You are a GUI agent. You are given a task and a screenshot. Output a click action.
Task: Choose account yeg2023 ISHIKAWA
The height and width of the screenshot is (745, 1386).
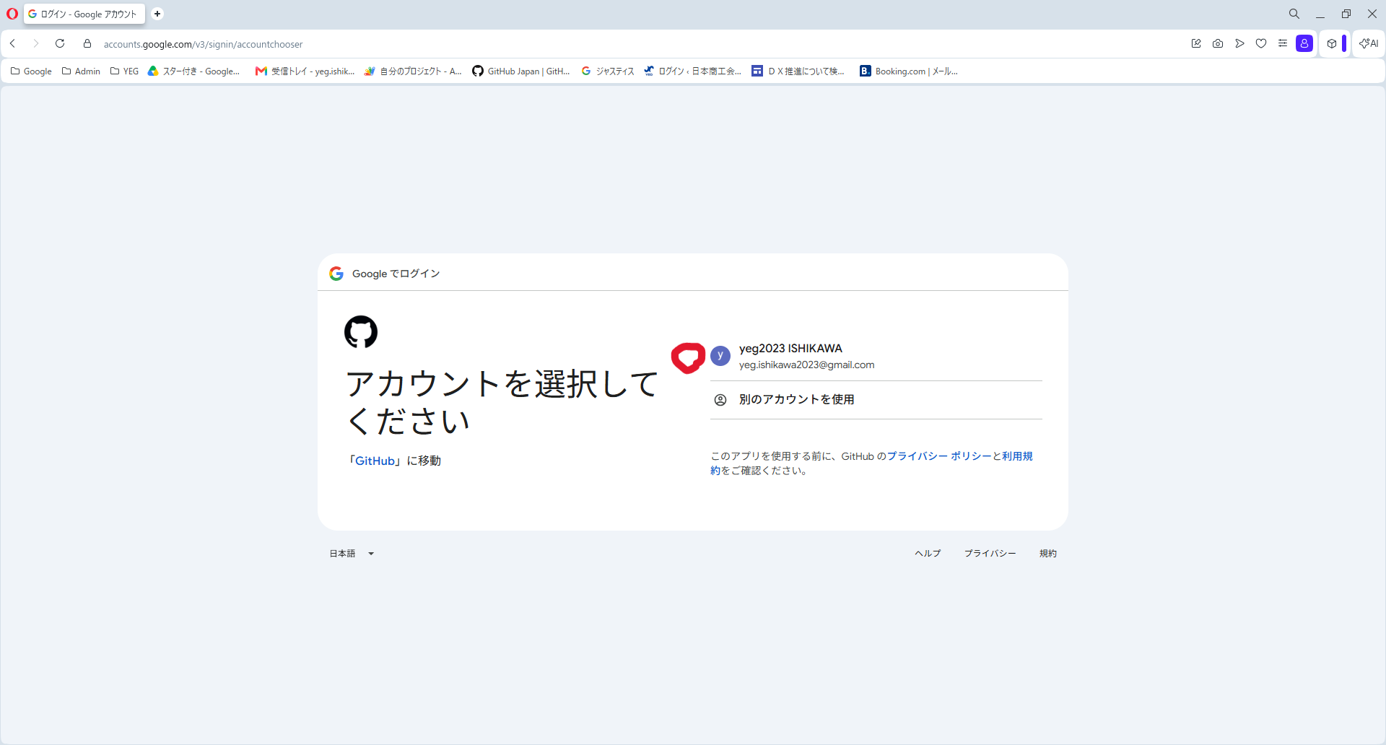pos(876,355)
